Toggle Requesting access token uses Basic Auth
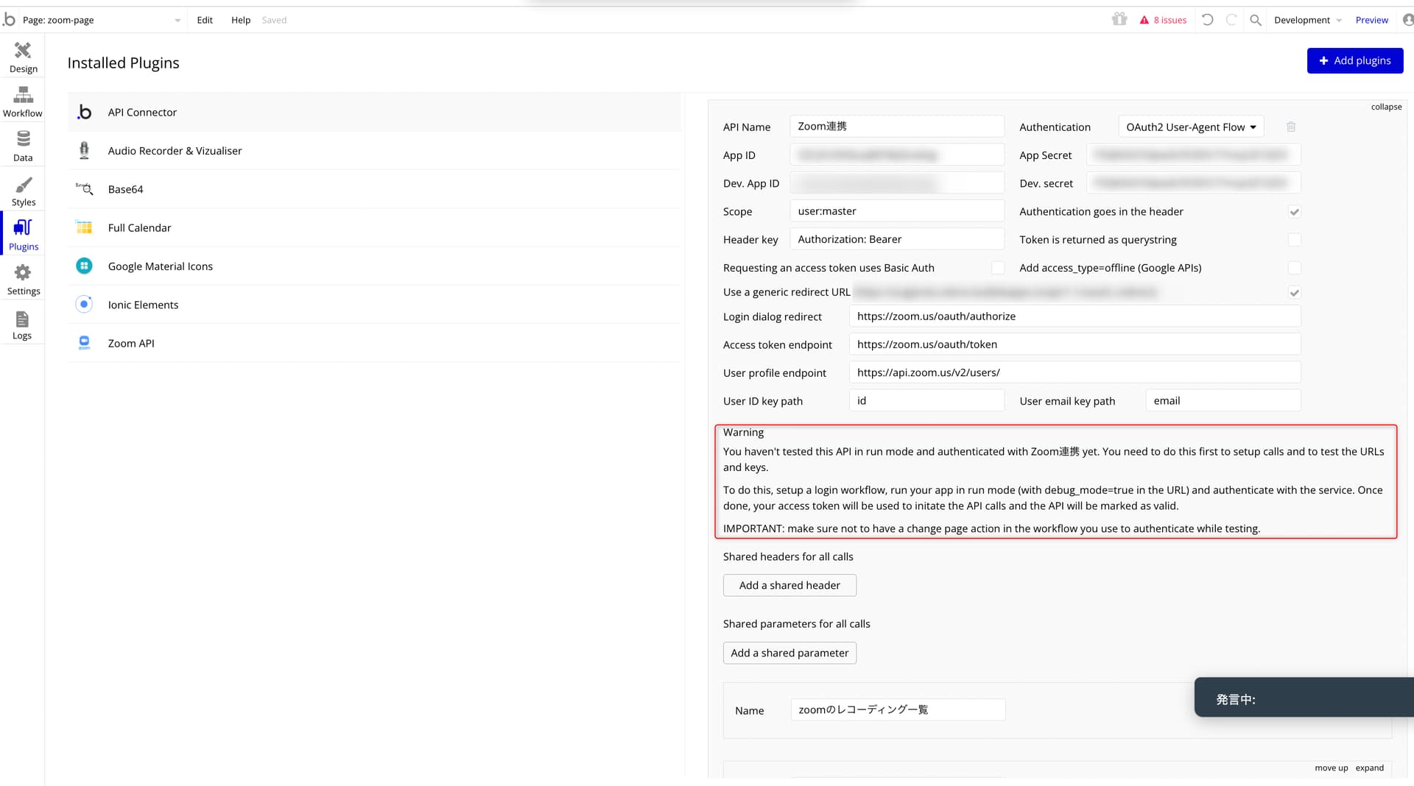The width and height of the screenshot is (1414, 786). 998,268
